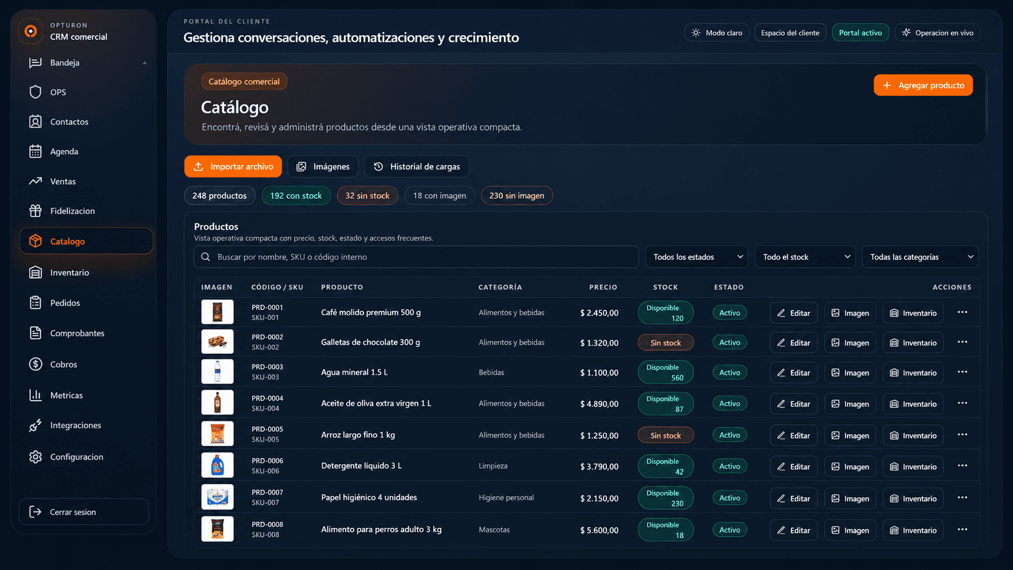Viewport: 1013px width, 570px height.
Task: Open the Integraciones plug icon
Action: coord(35,425)
